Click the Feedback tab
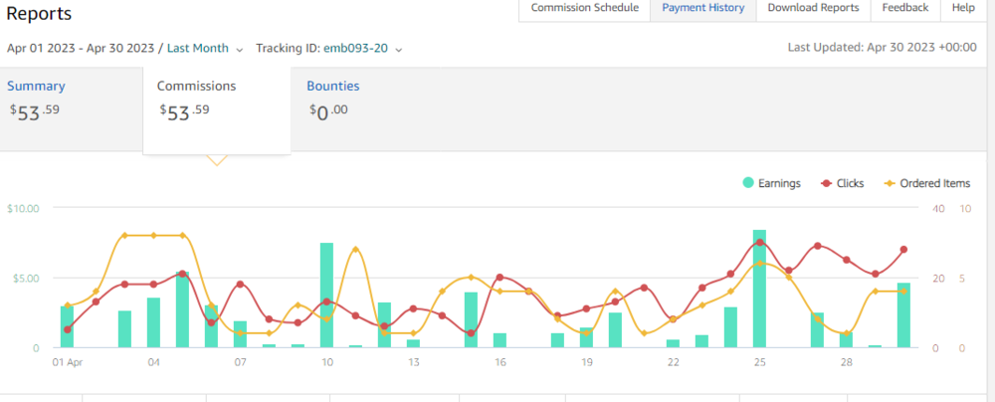The image size is (995, 402). 904,8
